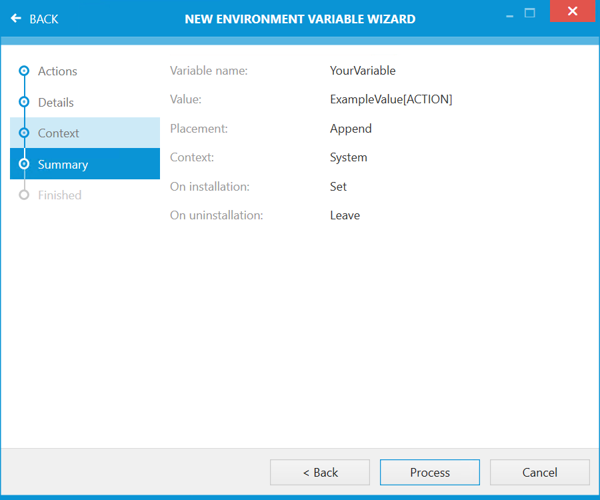600x500 pixels.
Task: Click the greyed circle marker for Finished step
Action: pos(24,195)
